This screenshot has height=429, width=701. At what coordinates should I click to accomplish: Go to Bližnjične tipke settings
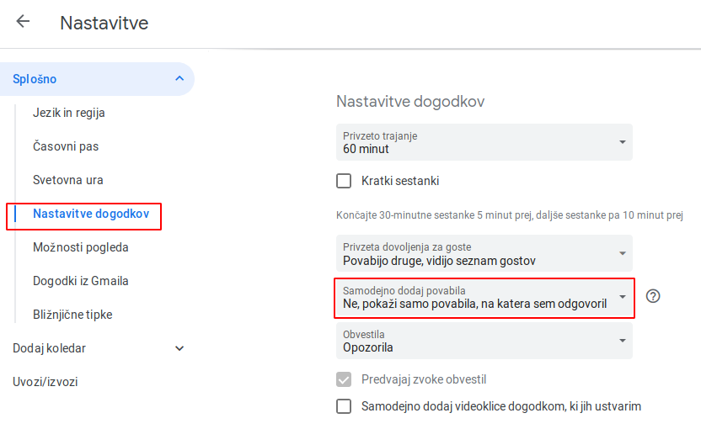tap(72, 315)
